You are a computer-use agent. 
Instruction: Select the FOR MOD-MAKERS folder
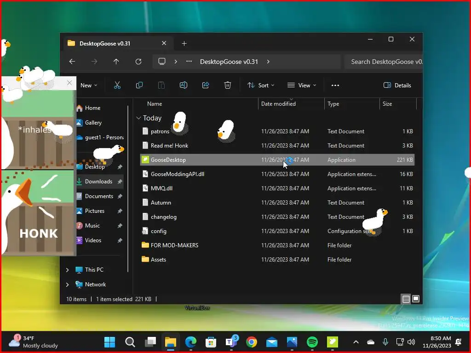(x=277, y=245)
